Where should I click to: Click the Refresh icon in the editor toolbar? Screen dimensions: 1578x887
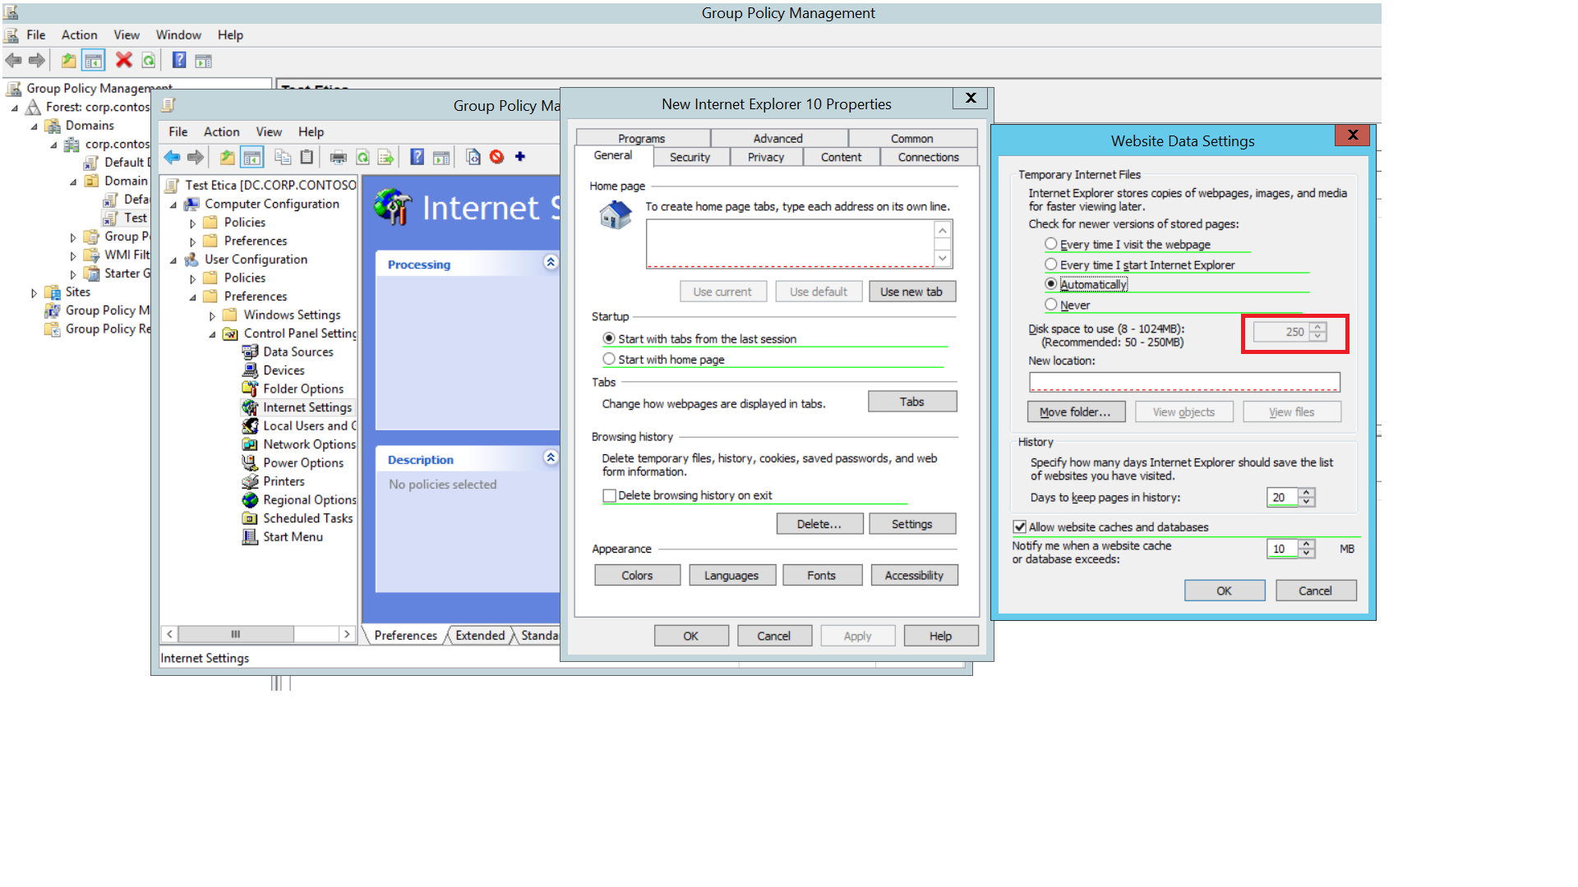tap(362, 157)
